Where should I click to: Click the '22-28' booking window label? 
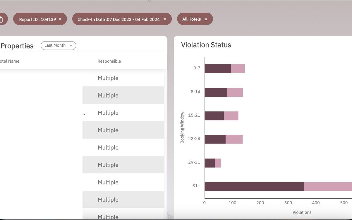click(194, 139)
